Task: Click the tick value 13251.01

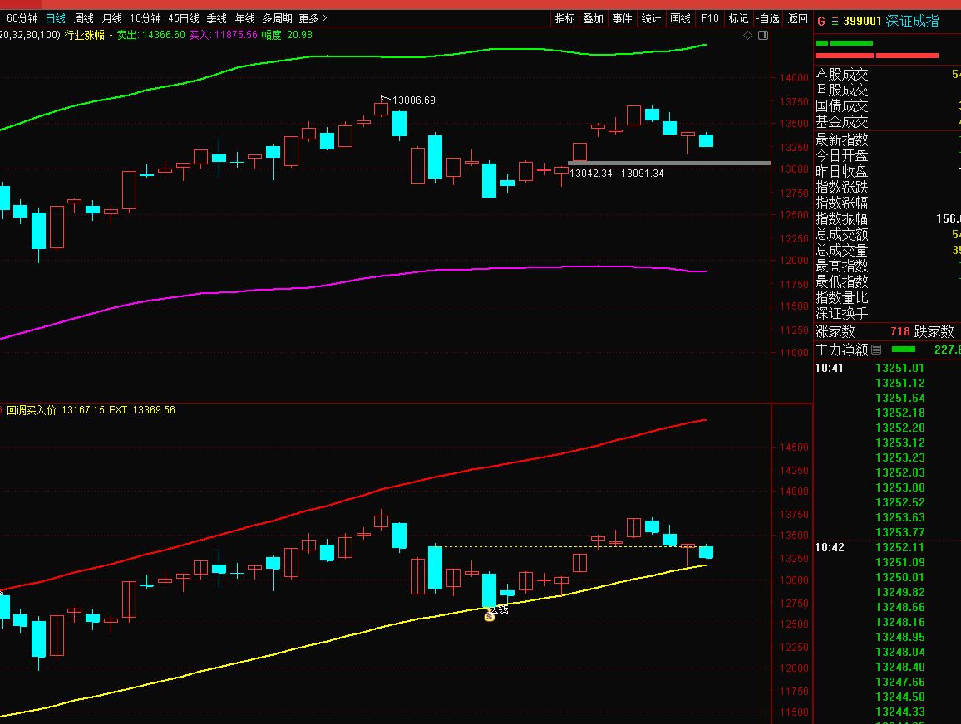Action: click(899, 369)
